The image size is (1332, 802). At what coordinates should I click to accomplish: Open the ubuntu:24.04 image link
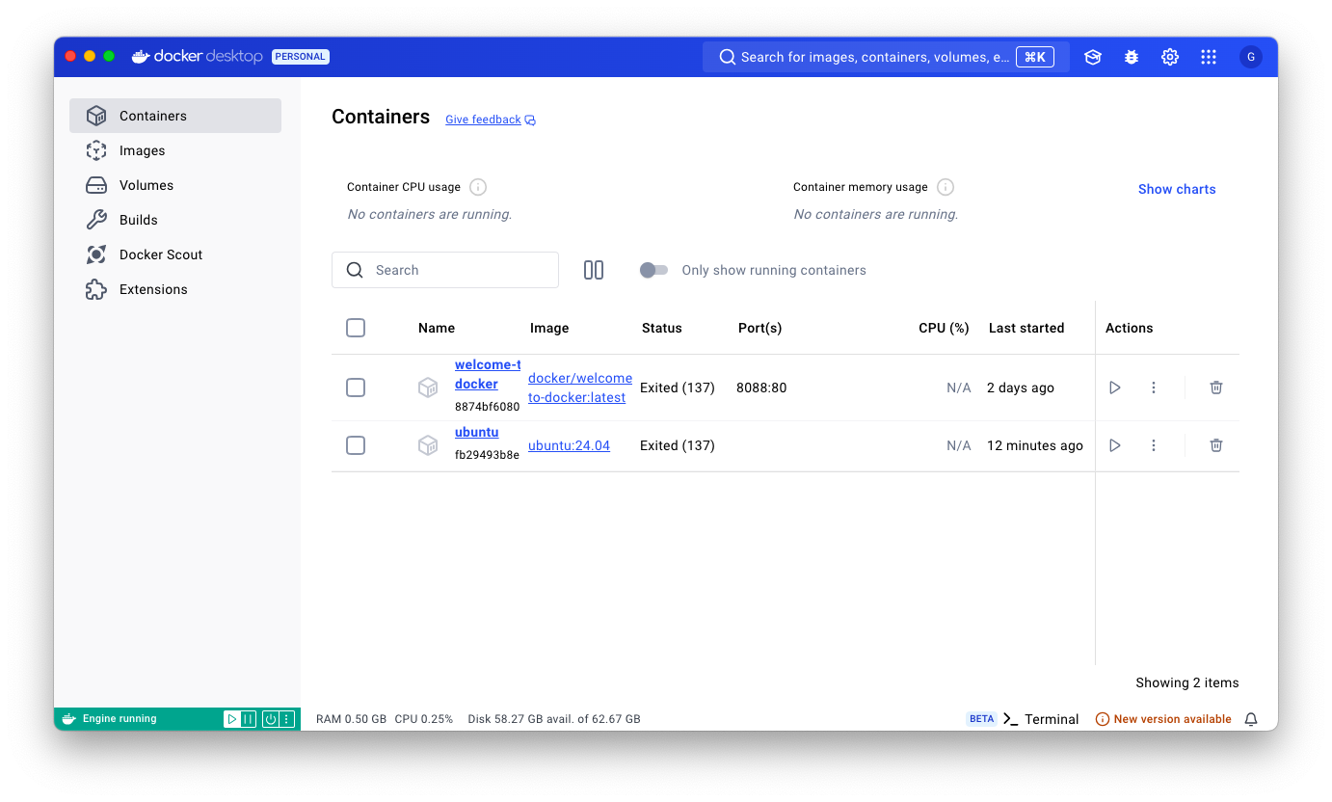[x=569, y=445]
